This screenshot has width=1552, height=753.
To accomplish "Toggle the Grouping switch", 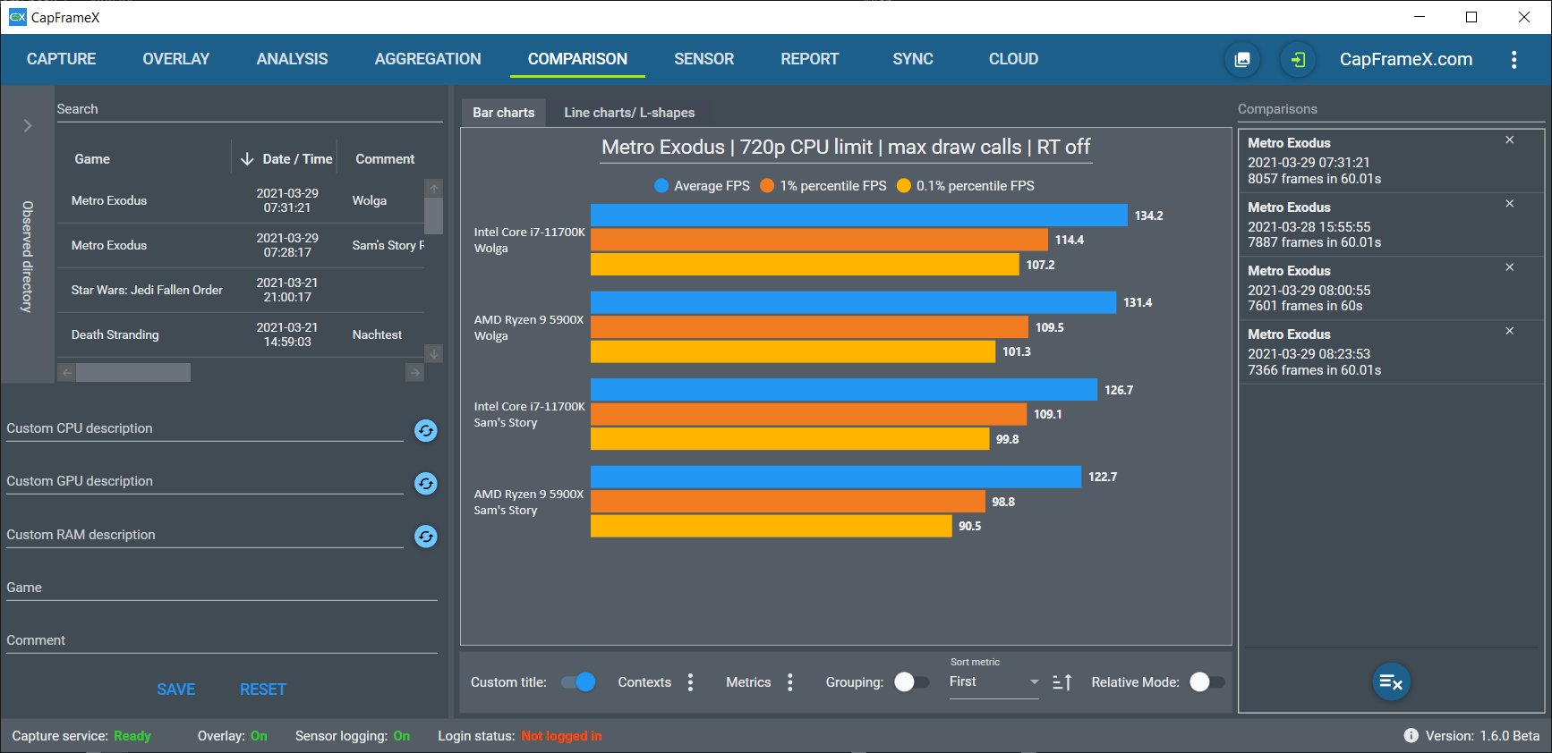I will point(911,682).
